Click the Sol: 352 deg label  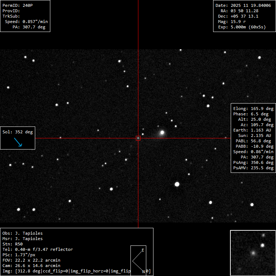click(x=18, y=132)
